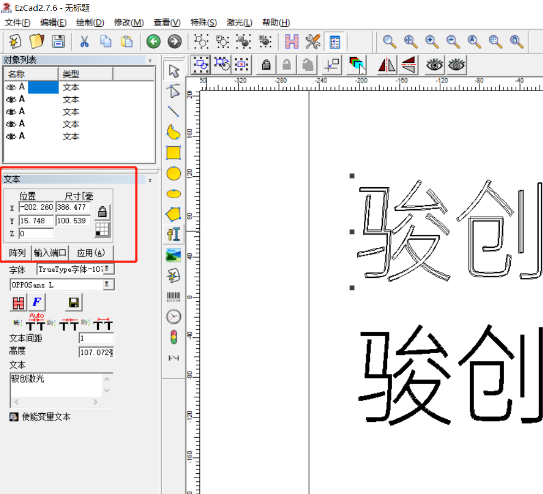Show objects with the open eye icon
This screenshot has width=543, height=494.
click(x=435, y=65)
